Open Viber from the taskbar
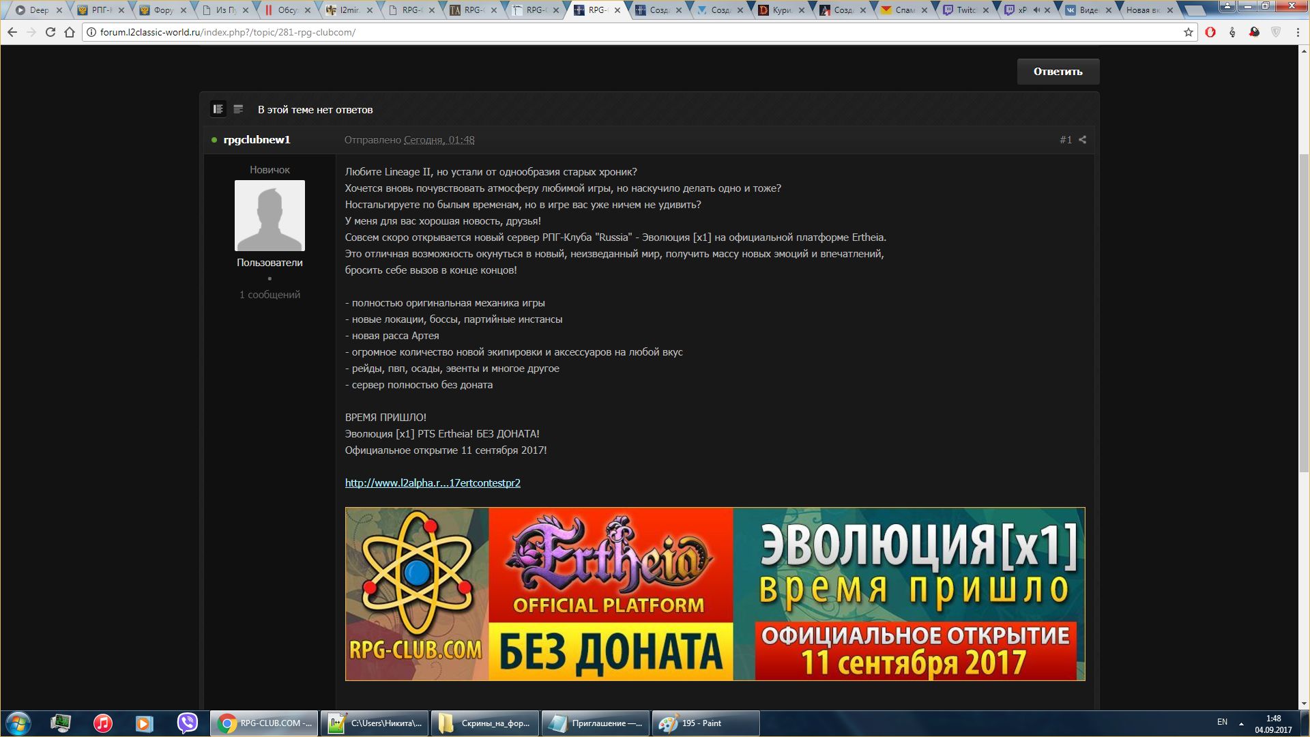 pos(187,723)
